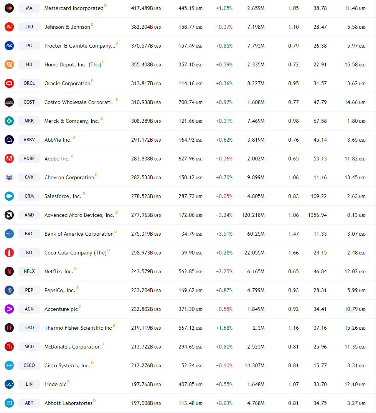Click AMD P/E value 1356.94
Image resolution: width=376 pixels, height=413 pixels.
point(317,215)
